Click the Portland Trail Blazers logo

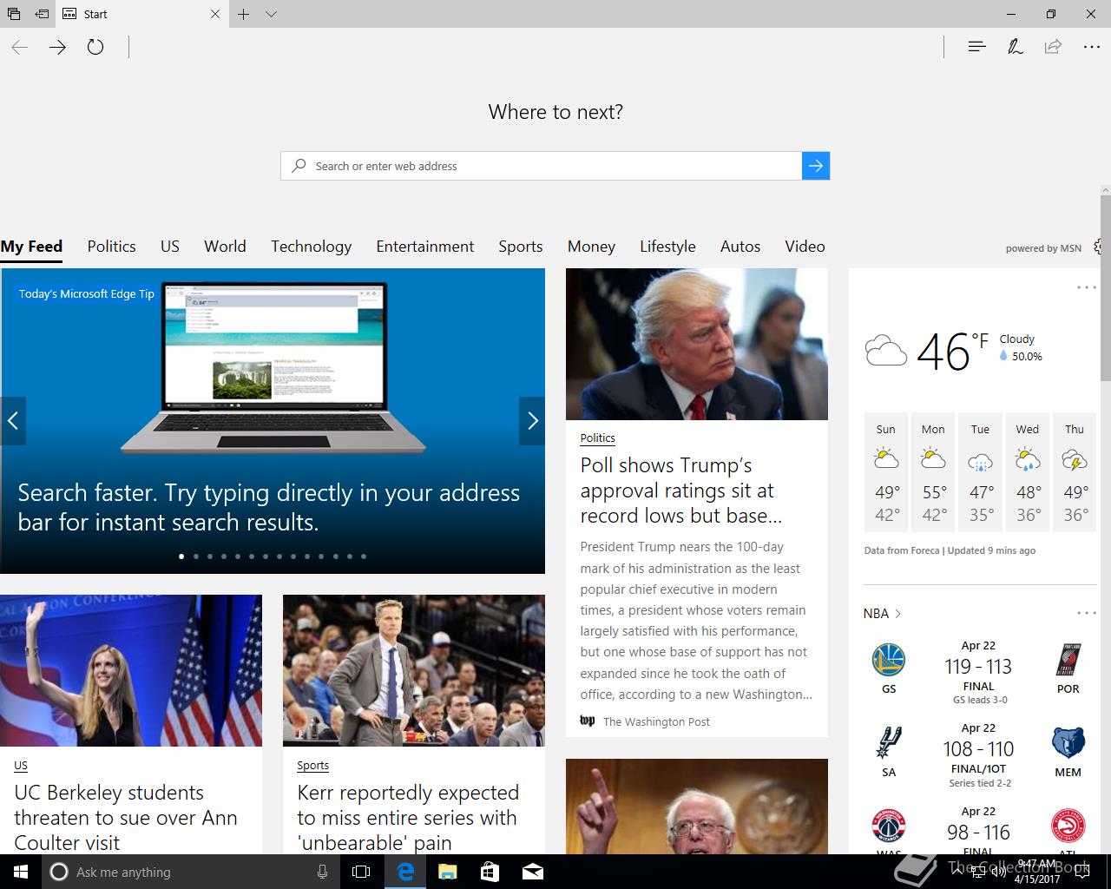point(1068,660)
